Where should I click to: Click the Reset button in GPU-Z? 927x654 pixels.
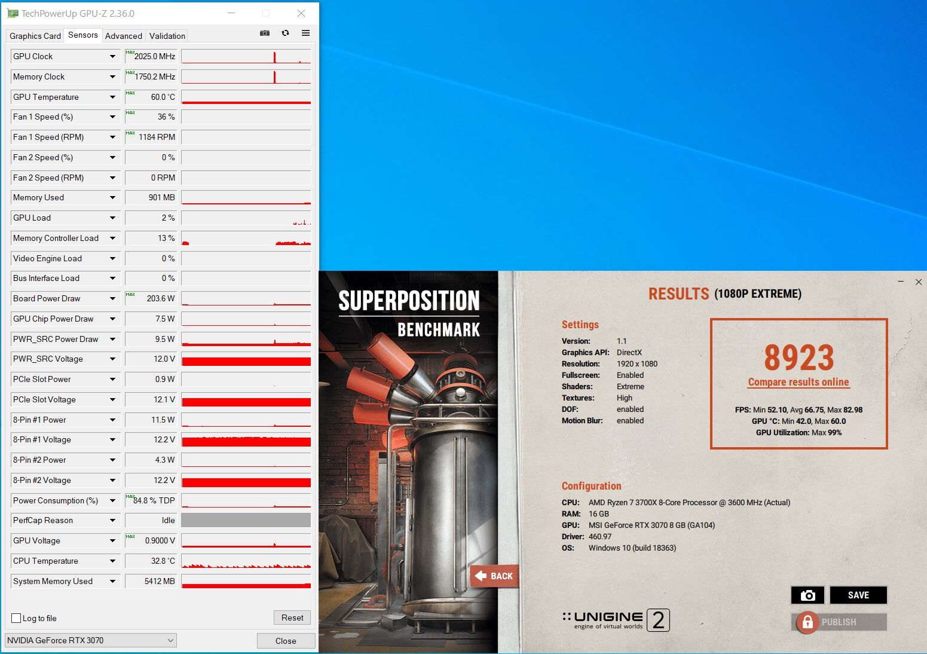pos(292,618)
